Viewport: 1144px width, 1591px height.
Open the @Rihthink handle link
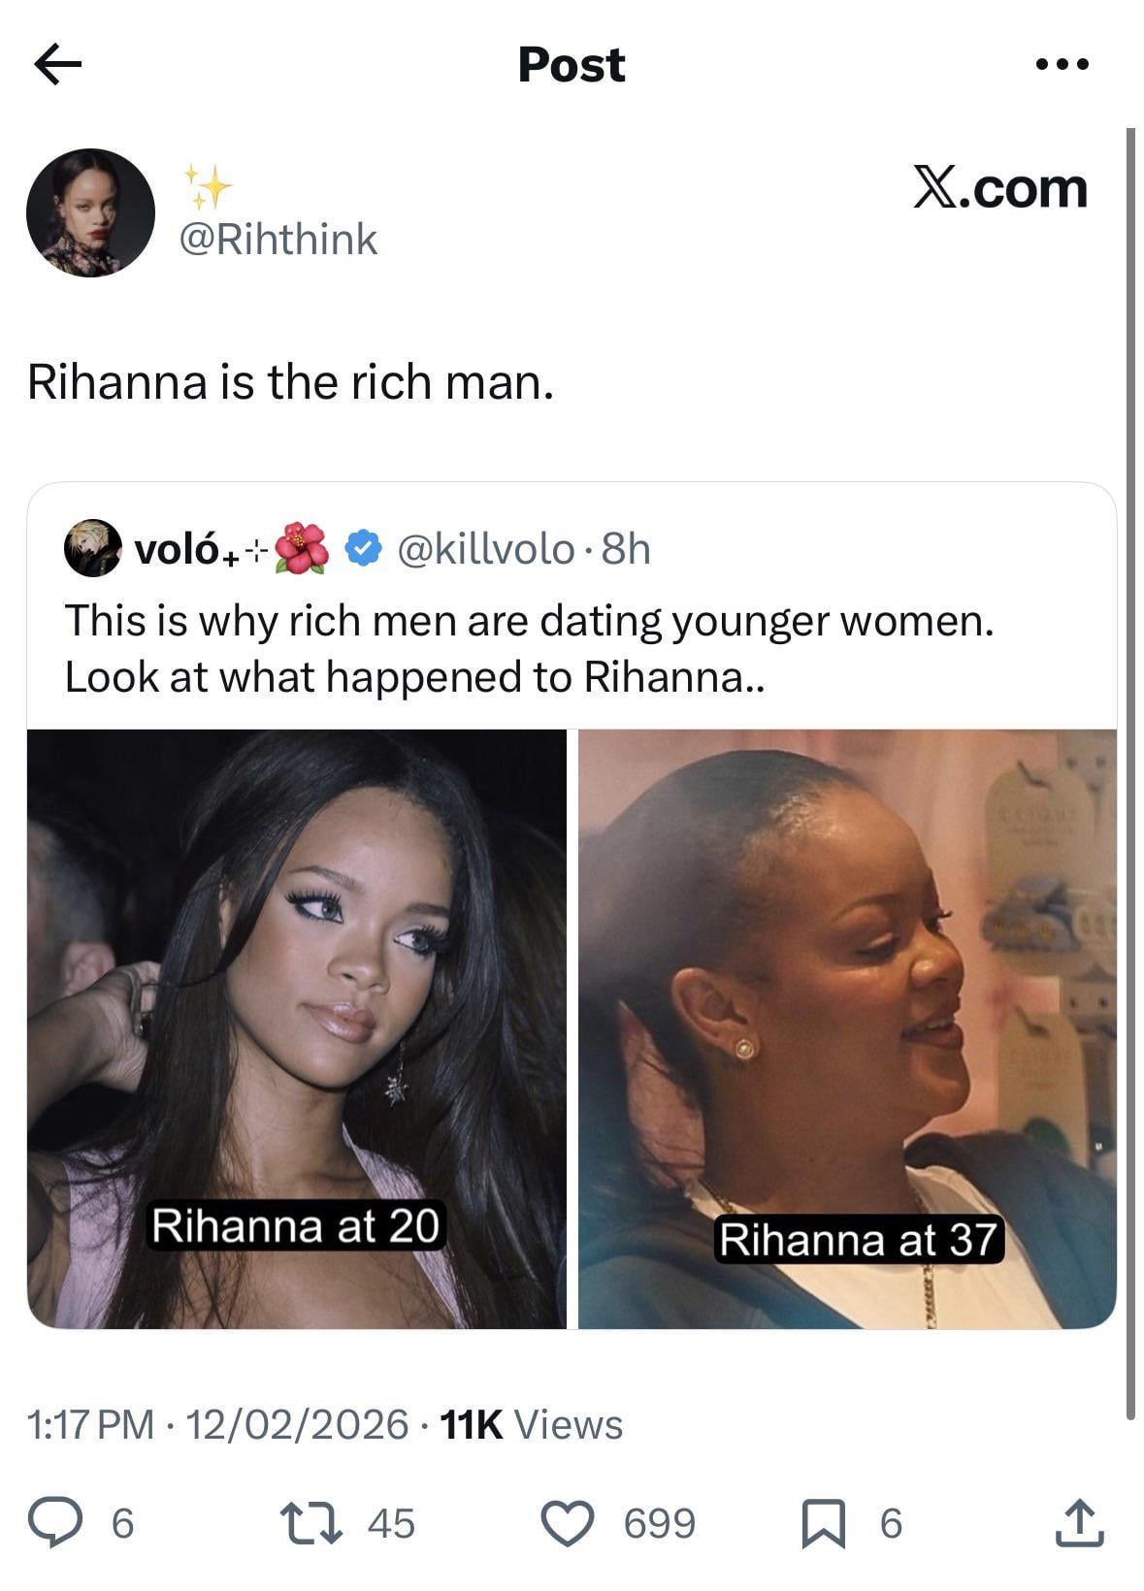(x=278, y=239)
